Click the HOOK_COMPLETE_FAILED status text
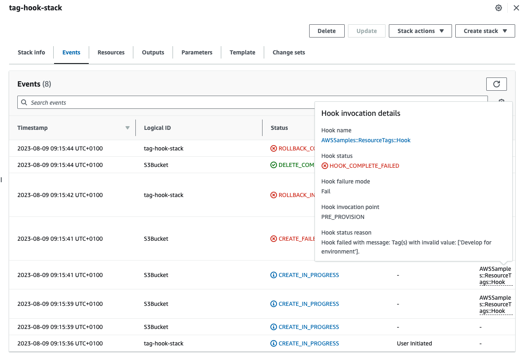The width and height of the screenshot is (523, 357). point(364,166)
